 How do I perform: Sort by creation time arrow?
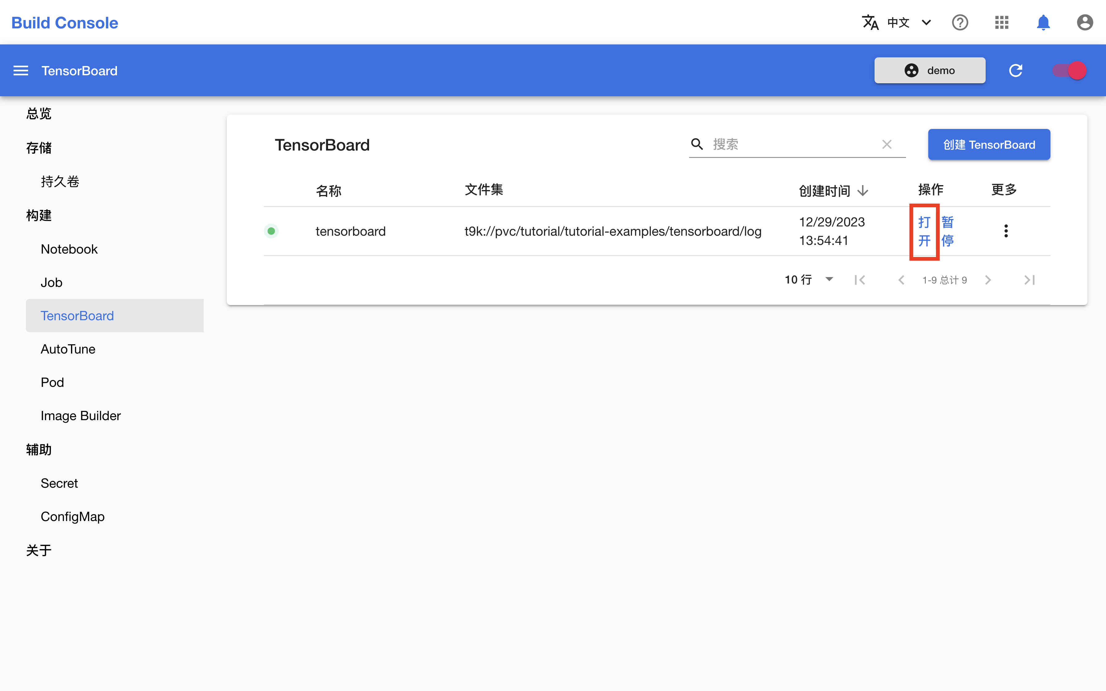(863, 191)
